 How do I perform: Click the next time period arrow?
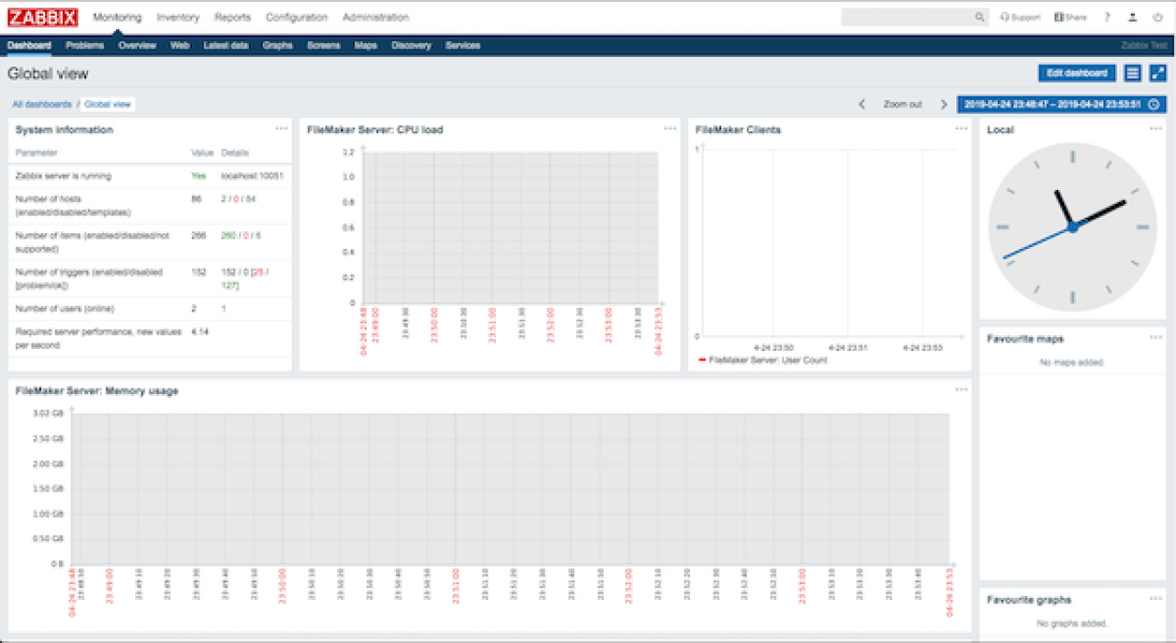(943, 105)
